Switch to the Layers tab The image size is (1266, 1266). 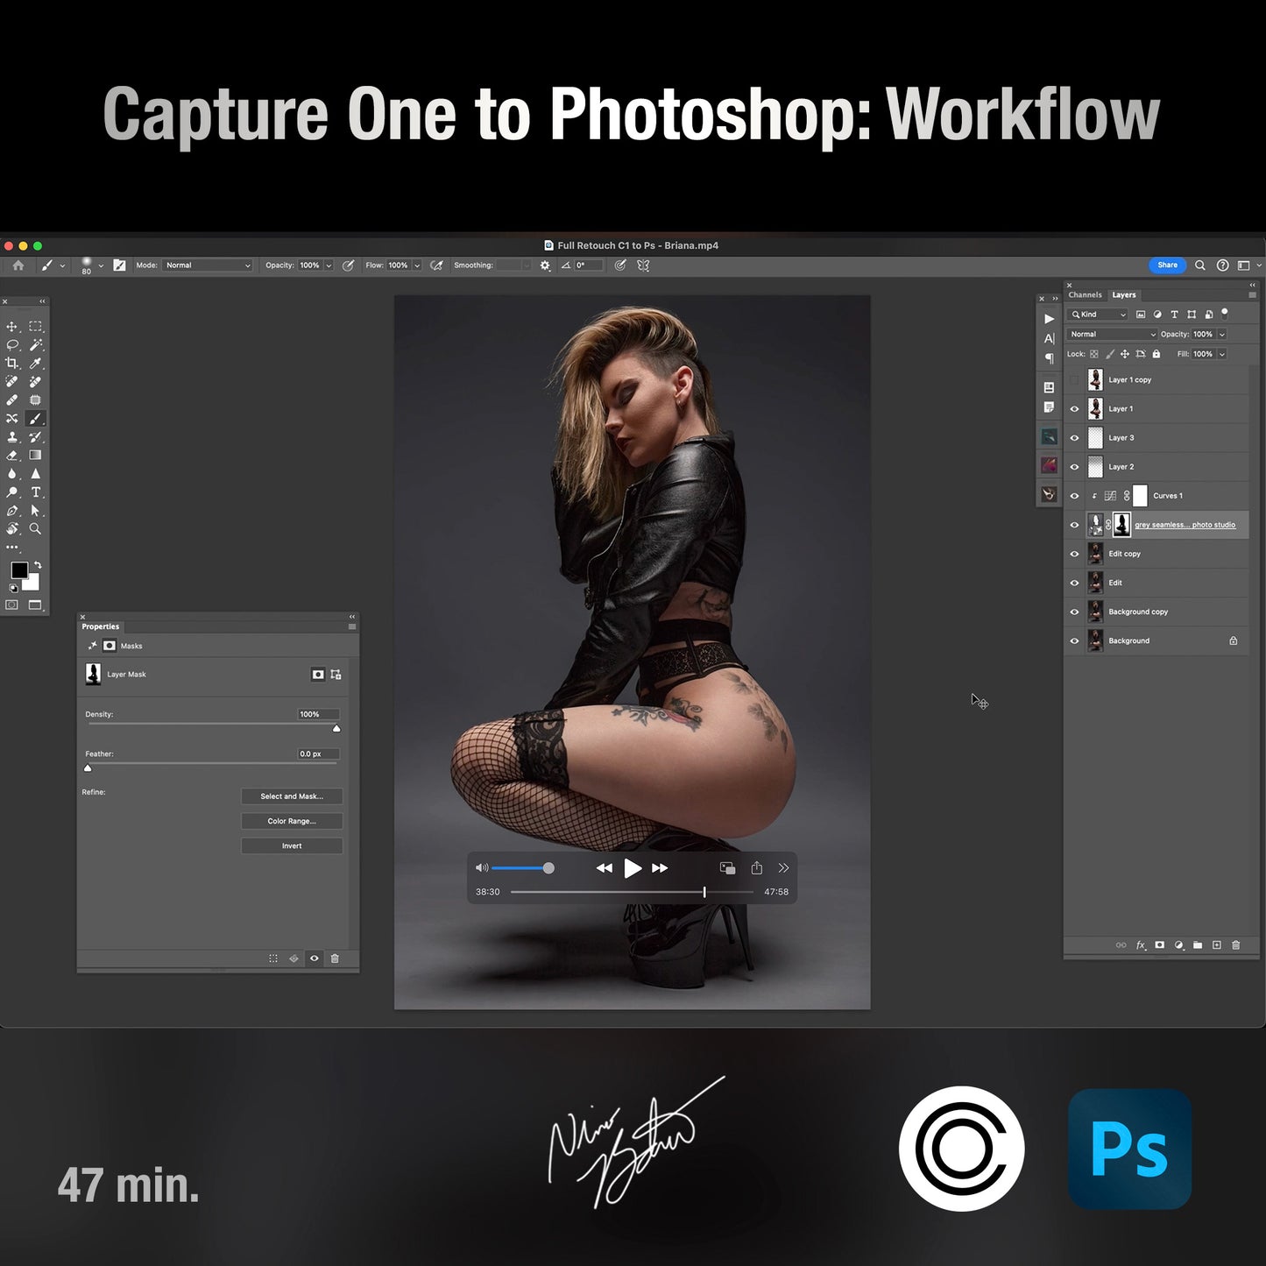coord(1124,294)
